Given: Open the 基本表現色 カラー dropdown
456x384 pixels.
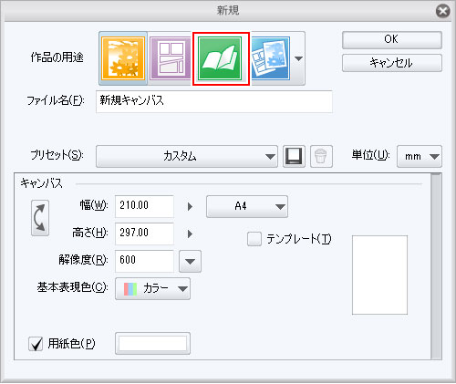Looking at the screenshot, I should [x=152, y=288].
